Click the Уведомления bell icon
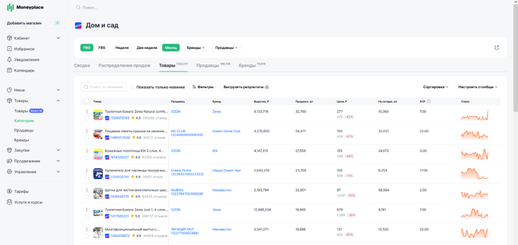 click(x=9, y=60)
